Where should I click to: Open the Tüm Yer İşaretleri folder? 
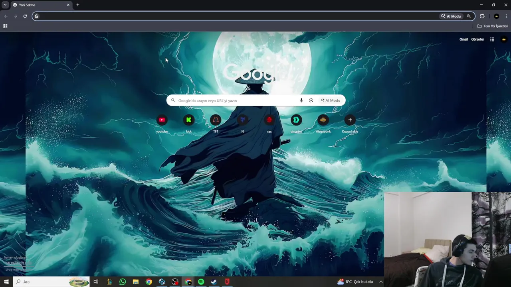point(493,26)
